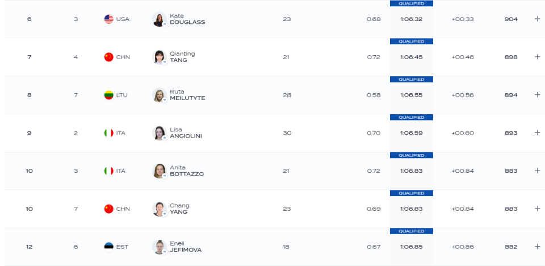Expand Chang Yang row with plus icon

click(537, 209)
